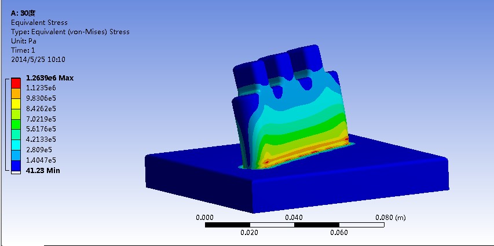Screen dimensions: 494x246
Task: Click the '9.8306e5' legend value
Action: click(41, 98)
